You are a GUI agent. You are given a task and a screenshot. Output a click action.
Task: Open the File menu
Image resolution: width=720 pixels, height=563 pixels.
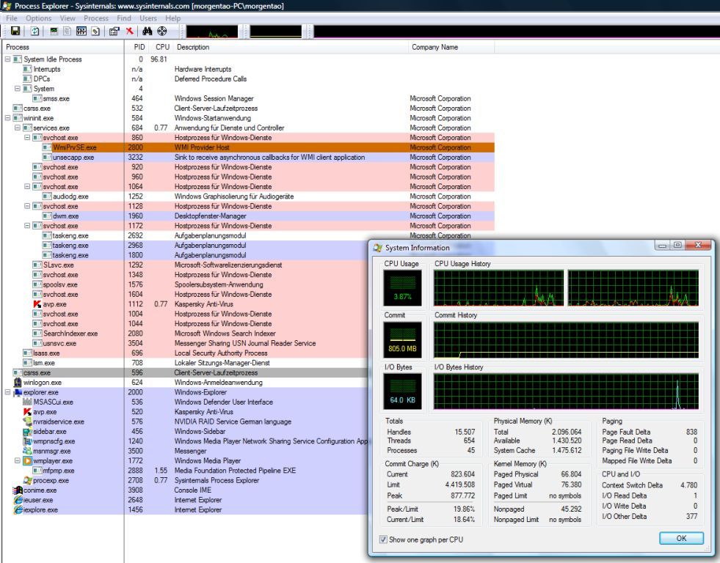pos(12,18)
